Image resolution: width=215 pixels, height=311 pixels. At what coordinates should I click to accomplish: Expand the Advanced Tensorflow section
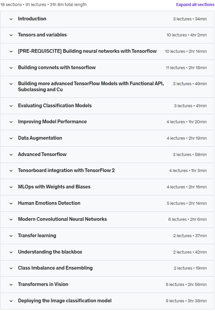107,155
